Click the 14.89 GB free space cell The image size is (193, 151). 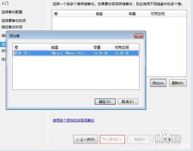coord(122,53)
